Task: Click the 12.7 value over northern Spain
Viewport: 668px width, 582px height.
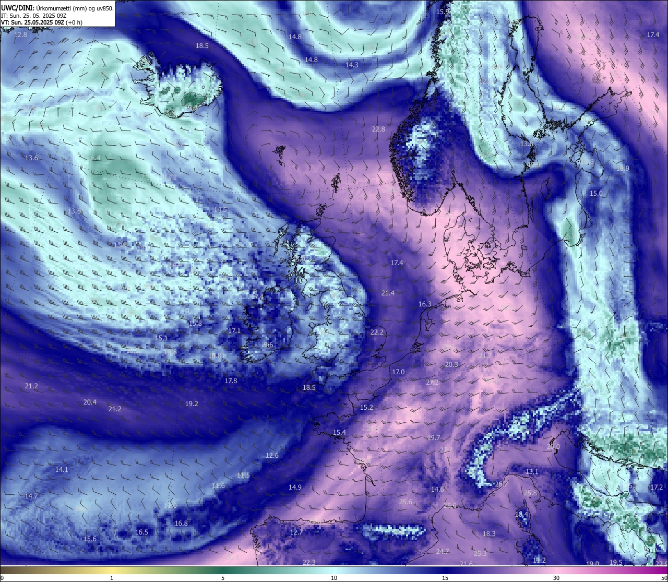Action: pos(296,532)
